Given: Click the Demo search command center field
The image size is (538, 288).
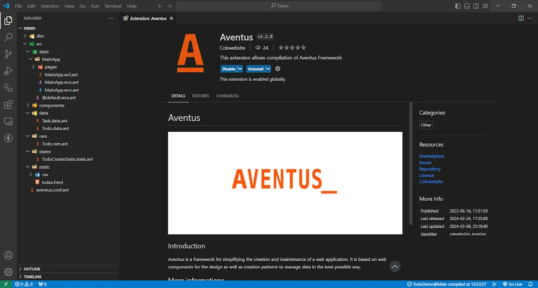Looking at the screenshot, I should point(279,6).
